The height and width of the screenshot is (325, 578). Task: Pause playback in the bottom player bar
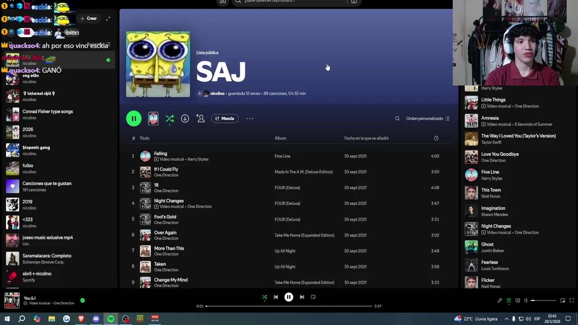pyautogui.click(x=289, y=297)
